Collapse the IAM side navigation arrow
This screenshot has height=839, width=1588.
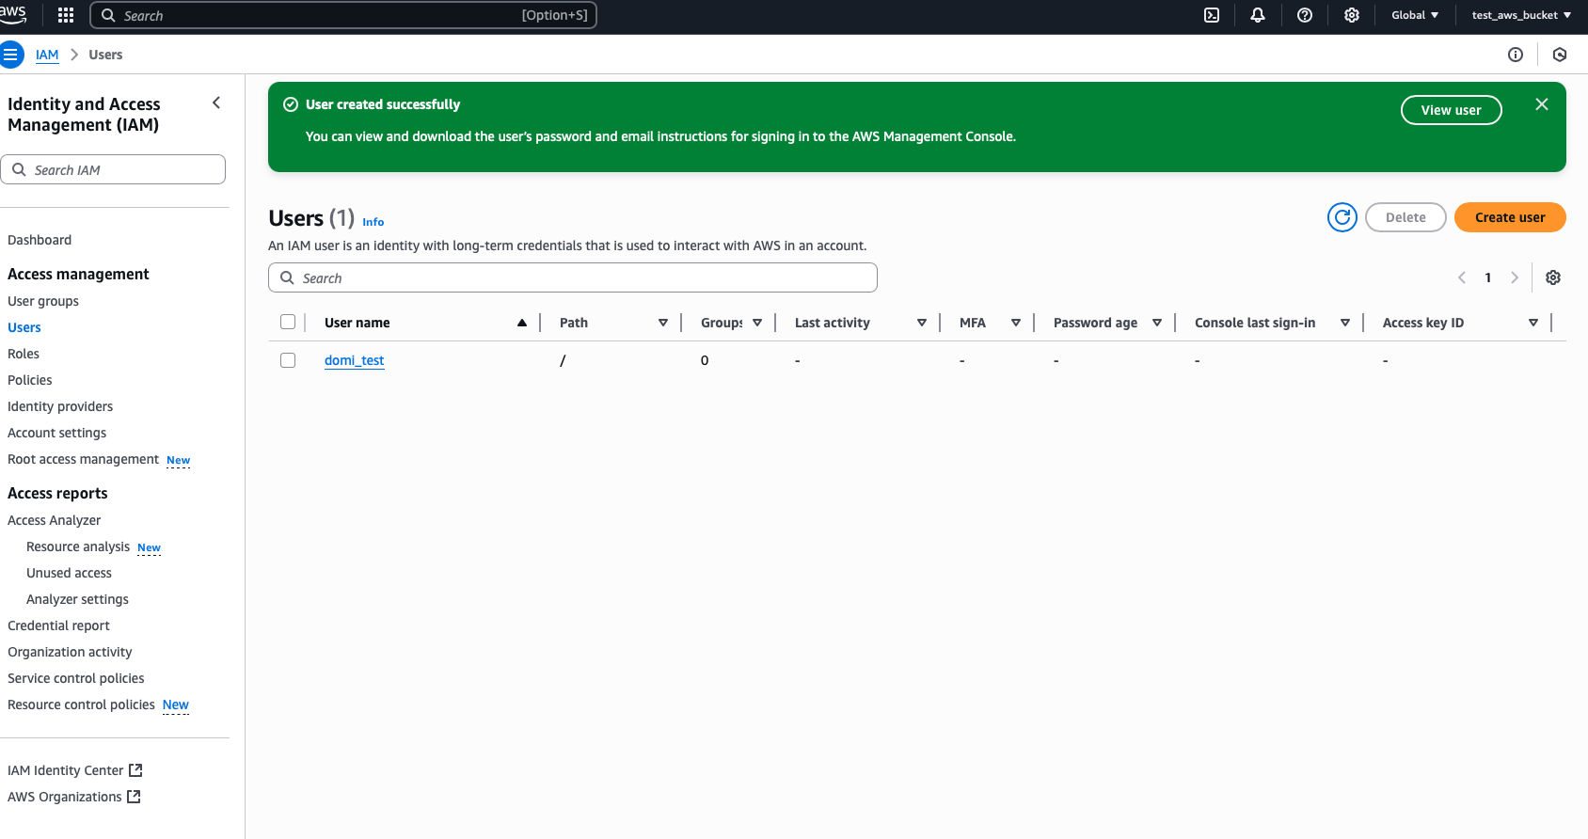tap(216, 103)
